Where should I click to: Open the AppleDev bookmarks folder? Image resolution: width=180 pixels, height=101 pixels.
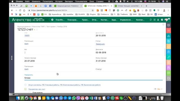click(68, 14)
